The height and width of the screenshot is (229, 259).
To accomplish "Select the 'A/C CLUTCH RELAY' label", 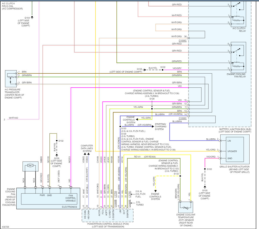I will (239, 30).
